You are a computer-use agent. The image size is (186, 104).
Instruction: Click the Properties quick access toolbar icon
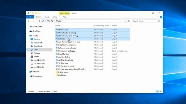33,13
